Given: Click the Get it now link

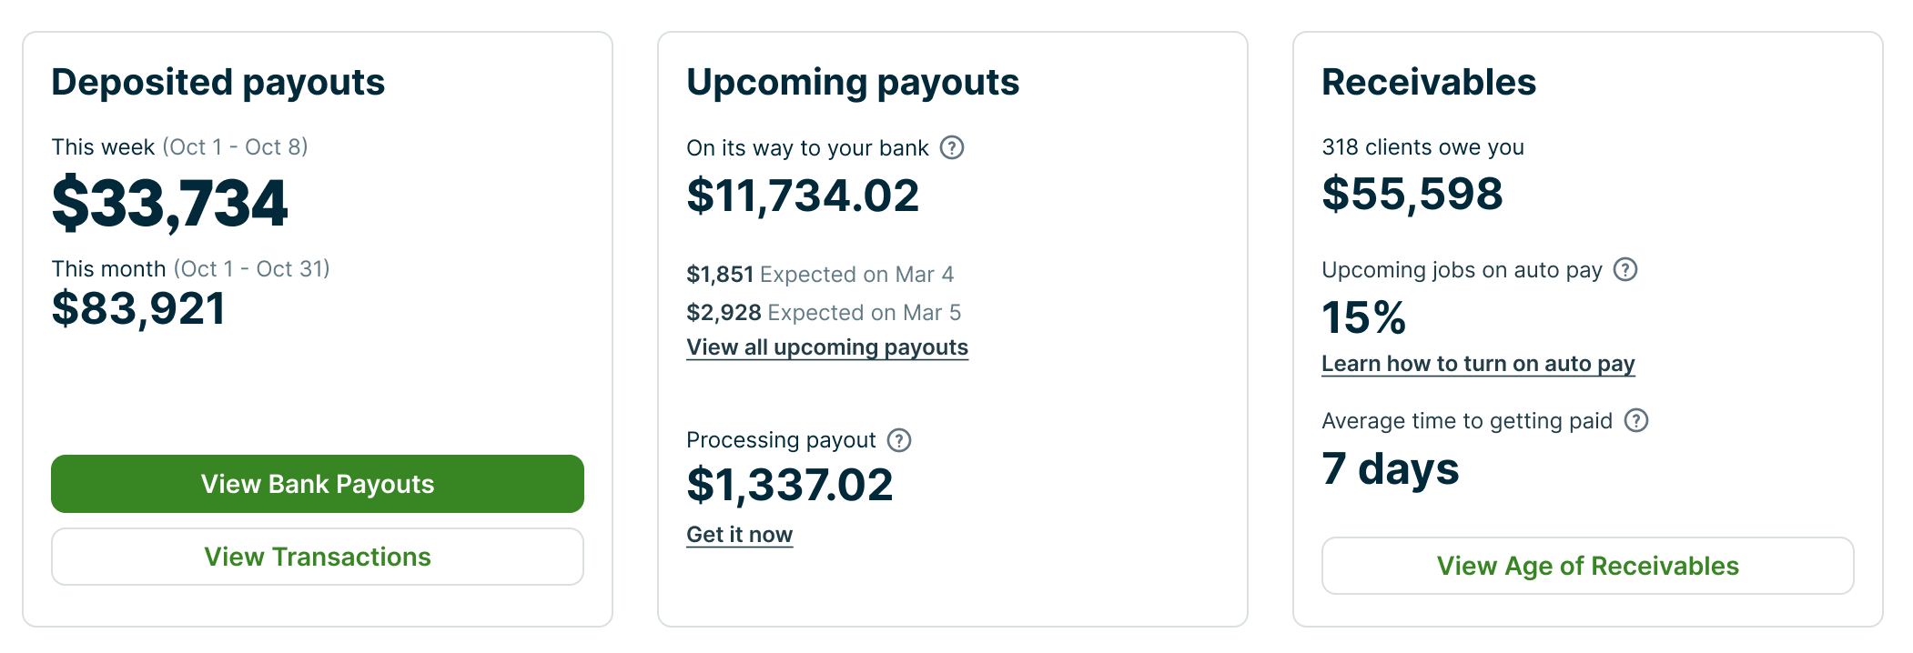Looking at the screenshot, I should point(739,535).
